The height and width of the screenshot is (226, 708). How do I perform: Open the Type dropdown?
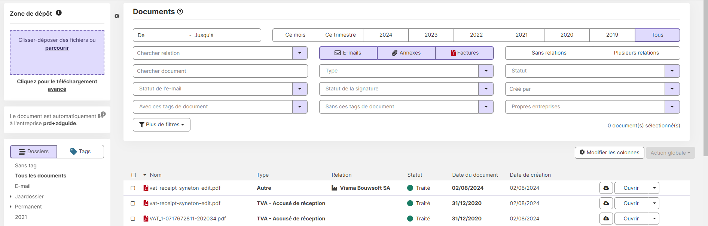[x=486, y=71]
